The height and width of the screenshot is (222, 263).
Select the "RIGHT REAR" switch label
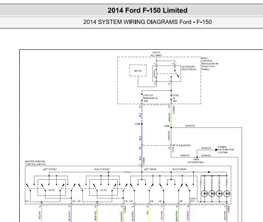click(x=179, y=169)
